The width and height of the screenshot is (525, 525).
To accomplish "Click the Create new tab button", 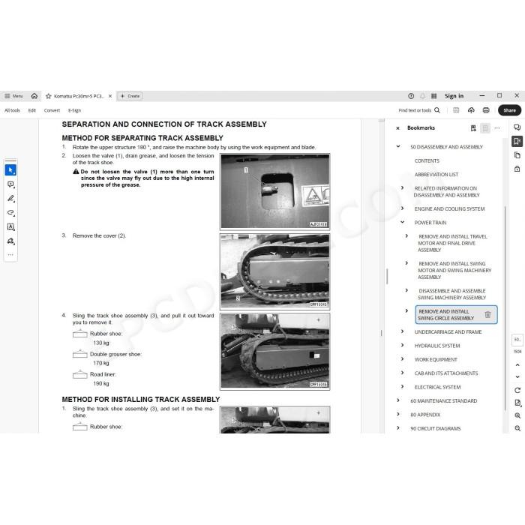I will 130,96.
